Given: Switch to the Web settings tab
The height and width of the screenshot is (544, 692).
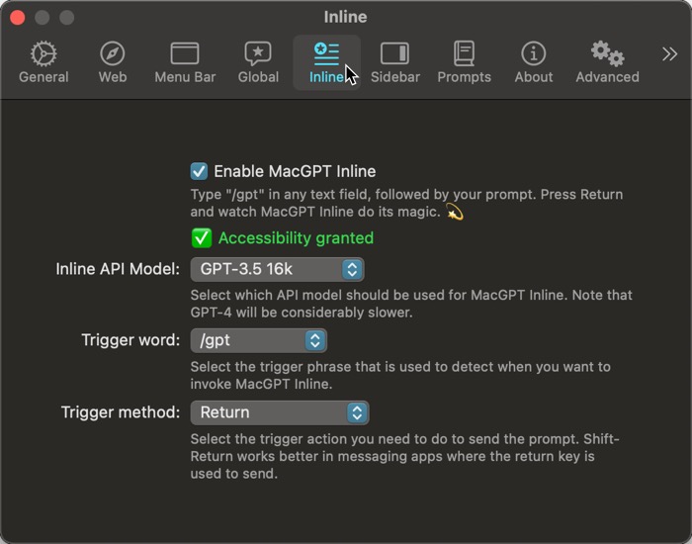Looking at the screenshot, I should 113,62.
